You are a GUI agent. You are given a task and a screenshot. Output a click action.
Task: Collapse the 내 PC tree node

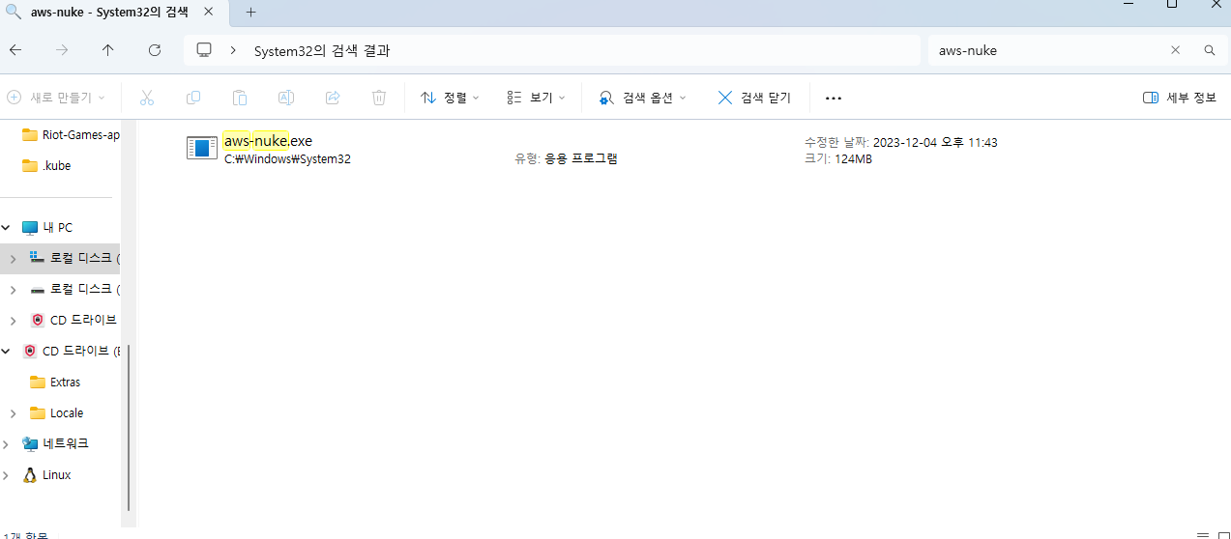click(7, 227)
